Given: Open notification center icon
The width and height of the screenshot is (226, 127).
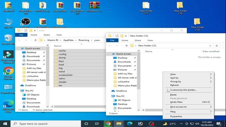Looking at the screenshot, I should pyautogui.click(x=219, y=124).
